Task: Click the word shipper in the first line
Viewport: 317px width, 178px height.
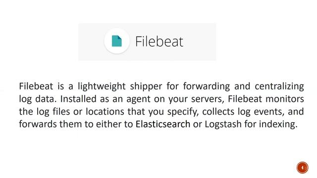Action: pos(146,87)
